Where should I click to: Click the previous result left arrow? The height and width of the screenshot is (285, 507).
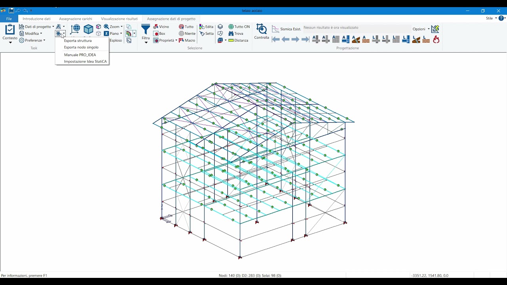(286, 39)
